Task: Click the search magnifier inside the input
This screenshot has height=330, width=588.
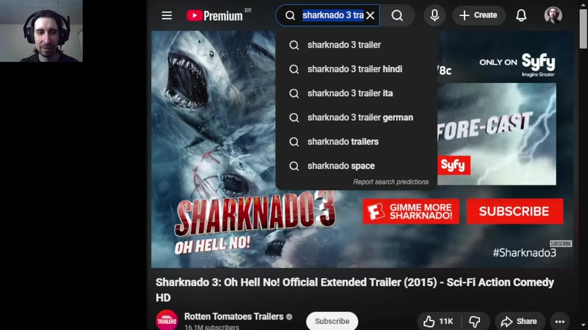Action: click(290, 16)
